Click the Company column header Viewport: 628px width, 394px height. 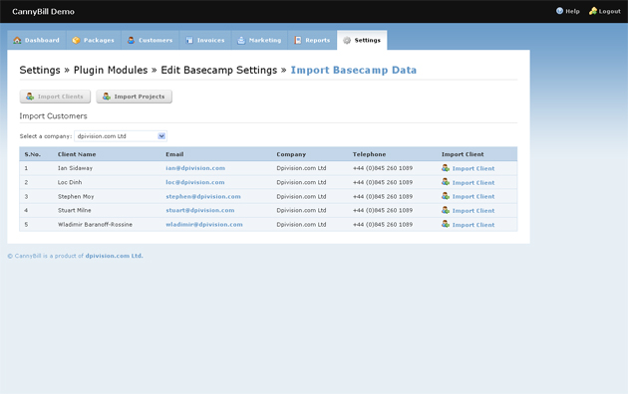[x=291, y=154]
